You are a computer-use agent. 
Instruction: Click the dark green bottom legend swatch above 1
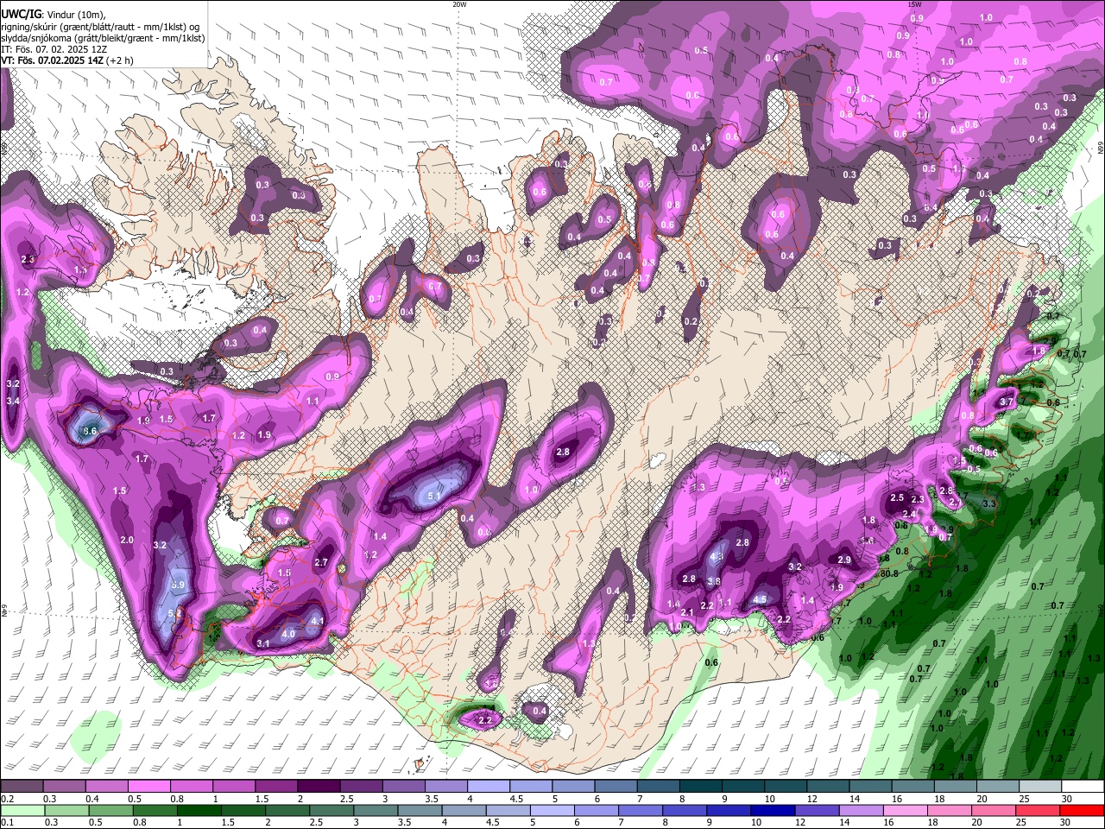click(x=199, y=811)
